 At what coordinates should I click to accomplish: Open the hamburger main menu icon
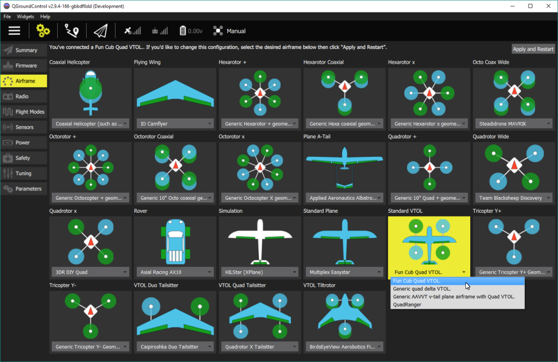coord(14,31)
